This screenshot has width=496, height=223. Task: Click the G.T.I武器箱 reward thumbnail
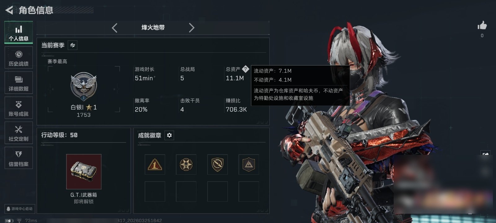pyautogui.click(x=84, y=172)
